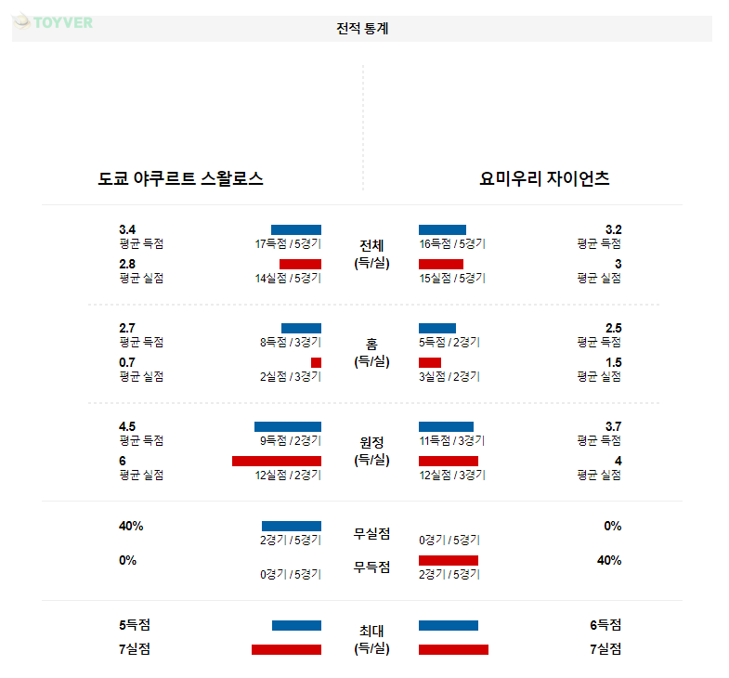The width and height of the screenshot is (729, 678).
Task: Click the blue bar above 17득점 / 5경기
Action: [x=295, y=229]
